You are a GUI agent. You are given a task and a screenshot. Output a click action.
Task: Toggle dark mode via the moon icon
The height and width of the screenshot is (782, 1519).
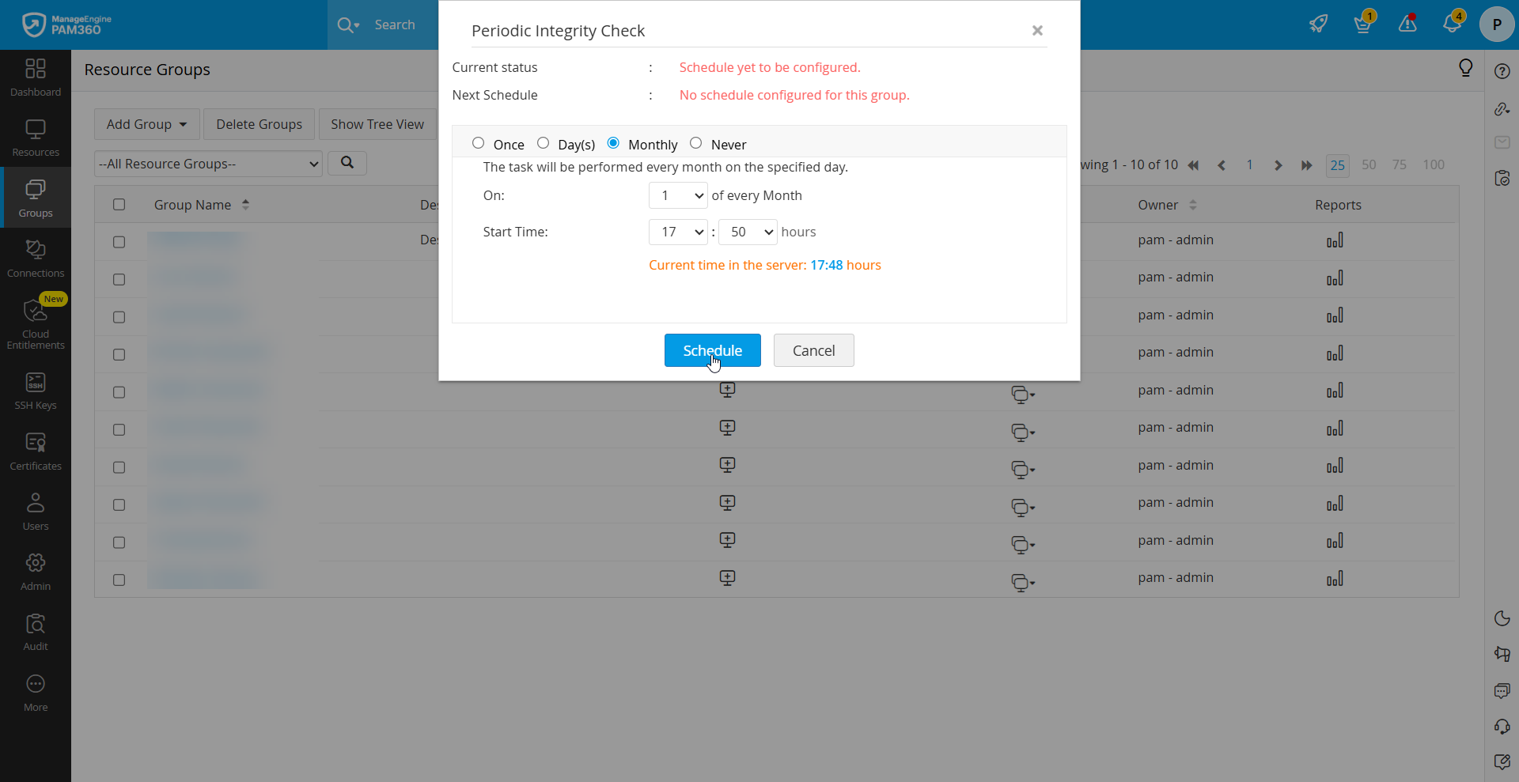pos(1502,619)
